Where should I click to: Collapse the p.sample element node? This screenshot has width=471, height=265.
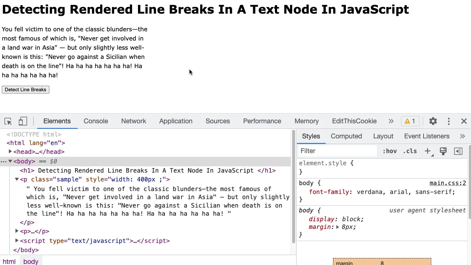tap(17, 179)
